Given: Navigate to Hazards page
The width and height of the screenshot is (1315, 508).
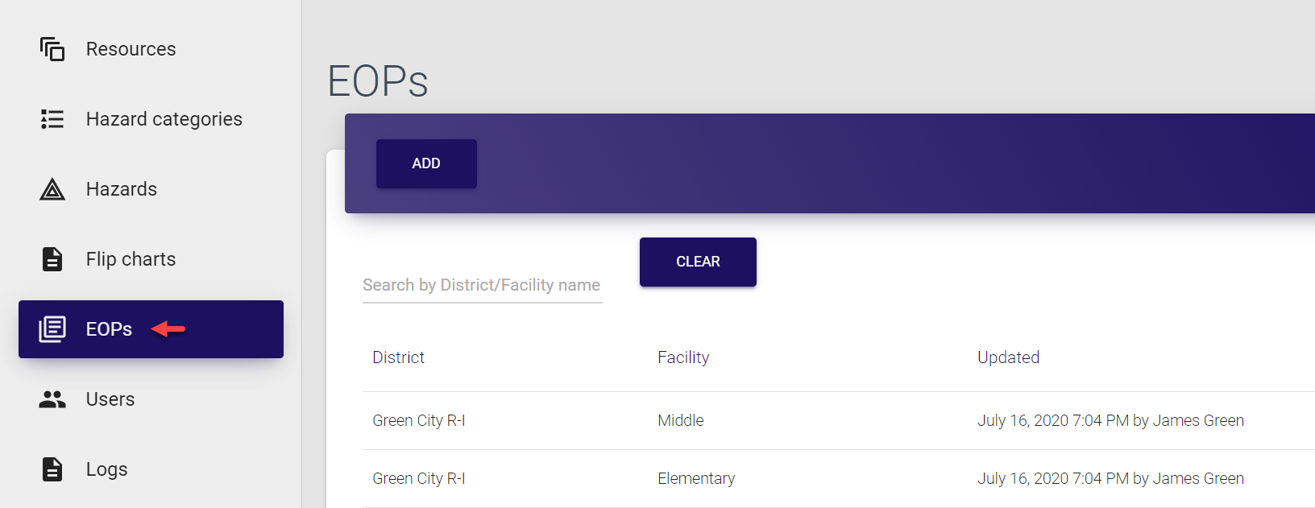Looking at the screenshot, I should coord(122,189).
